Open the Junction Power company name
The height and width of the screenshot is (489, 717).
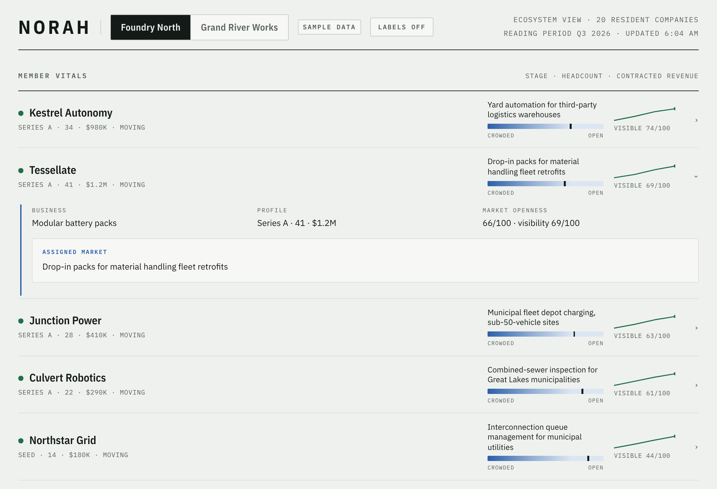click(x=65, y=321)
